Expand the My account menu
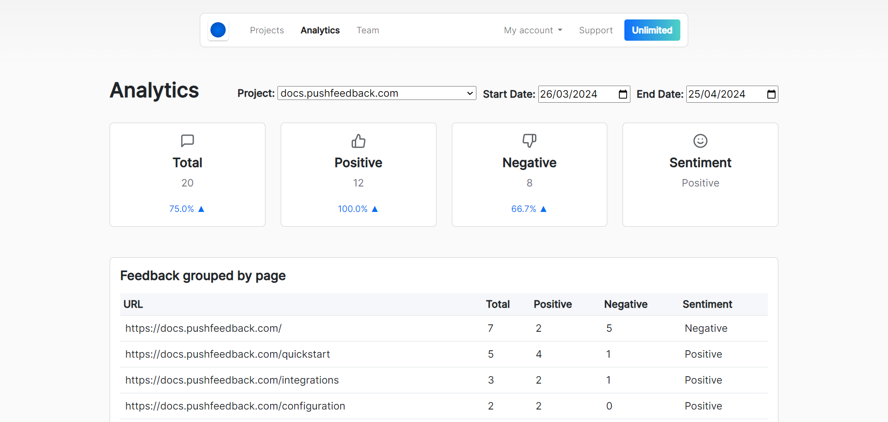 533,30
